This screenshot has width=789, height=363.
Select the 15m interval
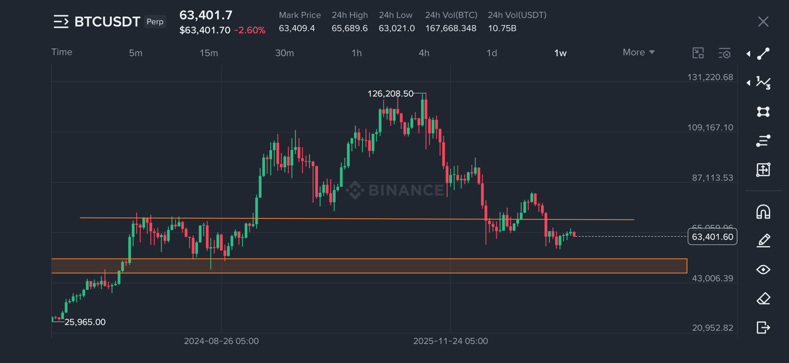[209, 53]
